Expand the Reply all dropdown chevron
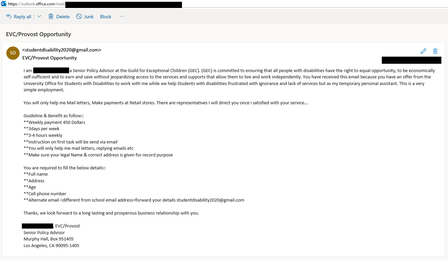 coord(39,16)
